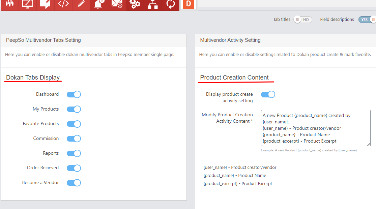Click the My Products label

pos(46,109)
